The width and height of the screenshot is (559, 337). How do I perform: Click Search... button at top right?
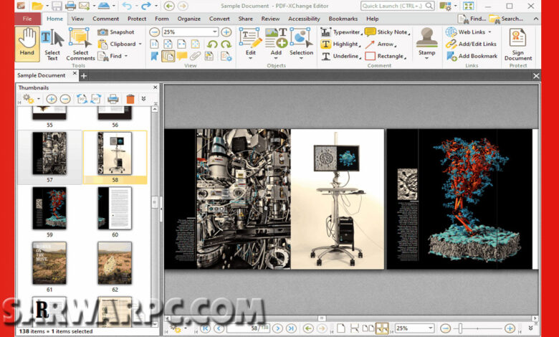click(x=506, y=19)
